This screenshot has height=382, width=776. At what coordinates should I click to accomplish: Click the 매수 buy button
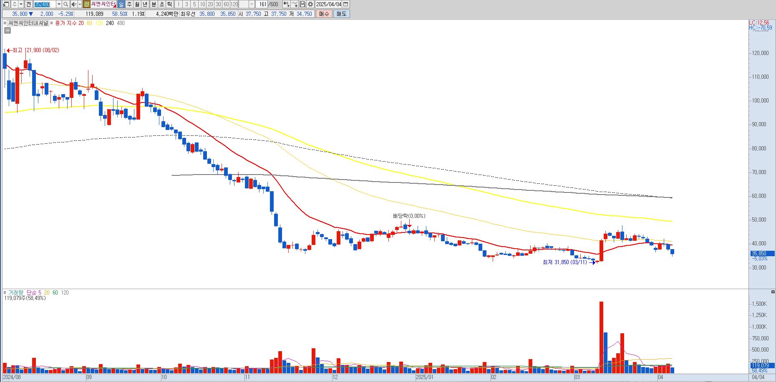click(324, 14)
